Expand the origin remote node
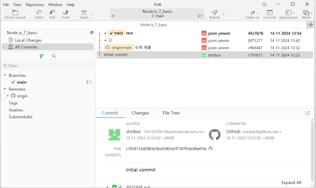Image resolution: width=316 pixels, height=188 pixels. pyautogui.click(x=8, y=96)
